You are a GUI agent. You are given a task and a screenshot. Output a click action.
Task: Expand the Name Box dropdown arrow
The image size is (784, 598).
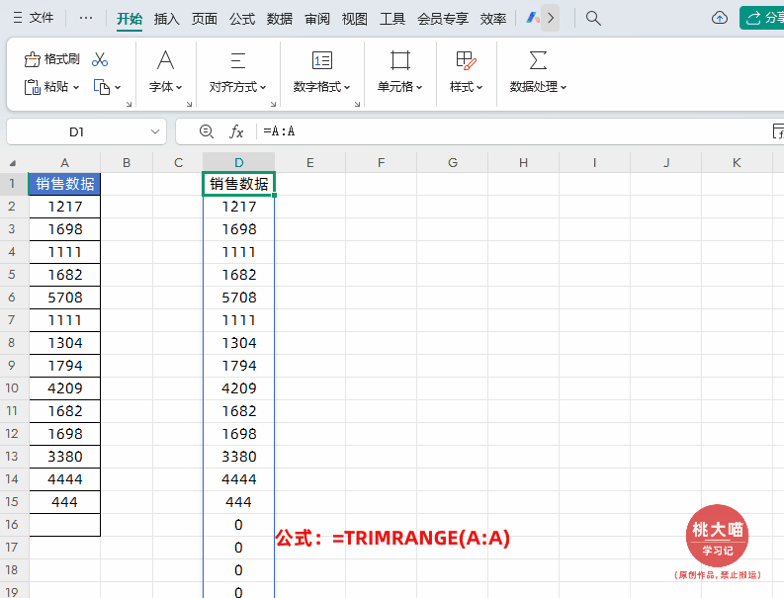tap(155, 132)
